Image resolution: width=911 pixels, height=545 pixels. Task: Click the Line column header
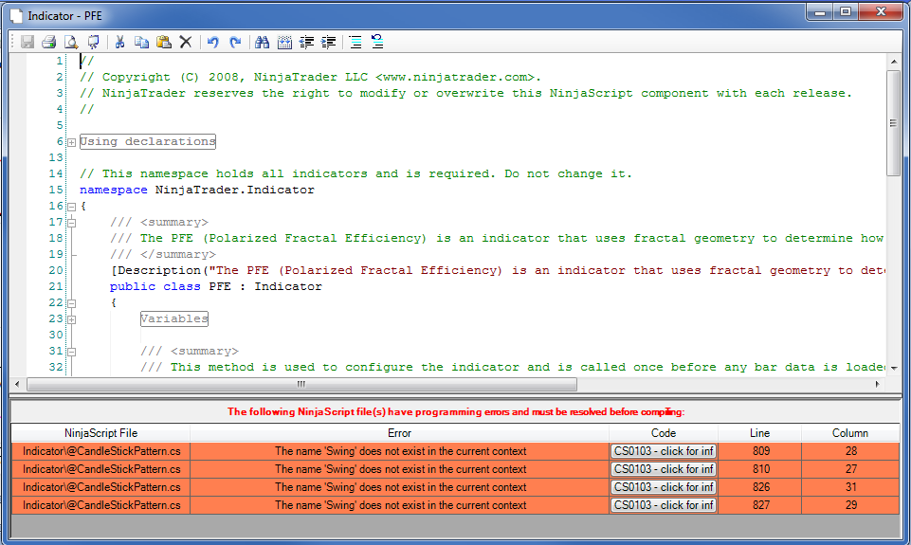pos(760,433)
